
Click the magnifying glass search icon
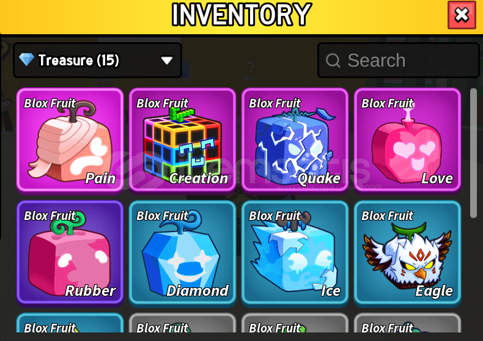(x=333, y=61)
